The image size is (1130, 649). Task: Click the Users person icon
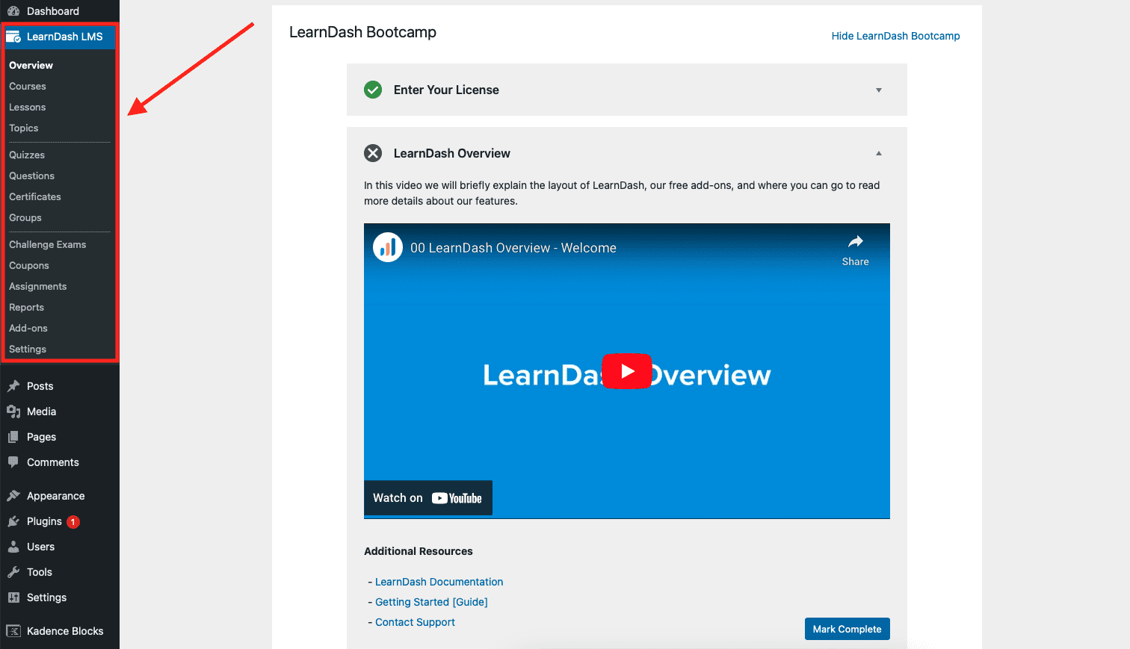pyautogui.click(x=13, y=547)
